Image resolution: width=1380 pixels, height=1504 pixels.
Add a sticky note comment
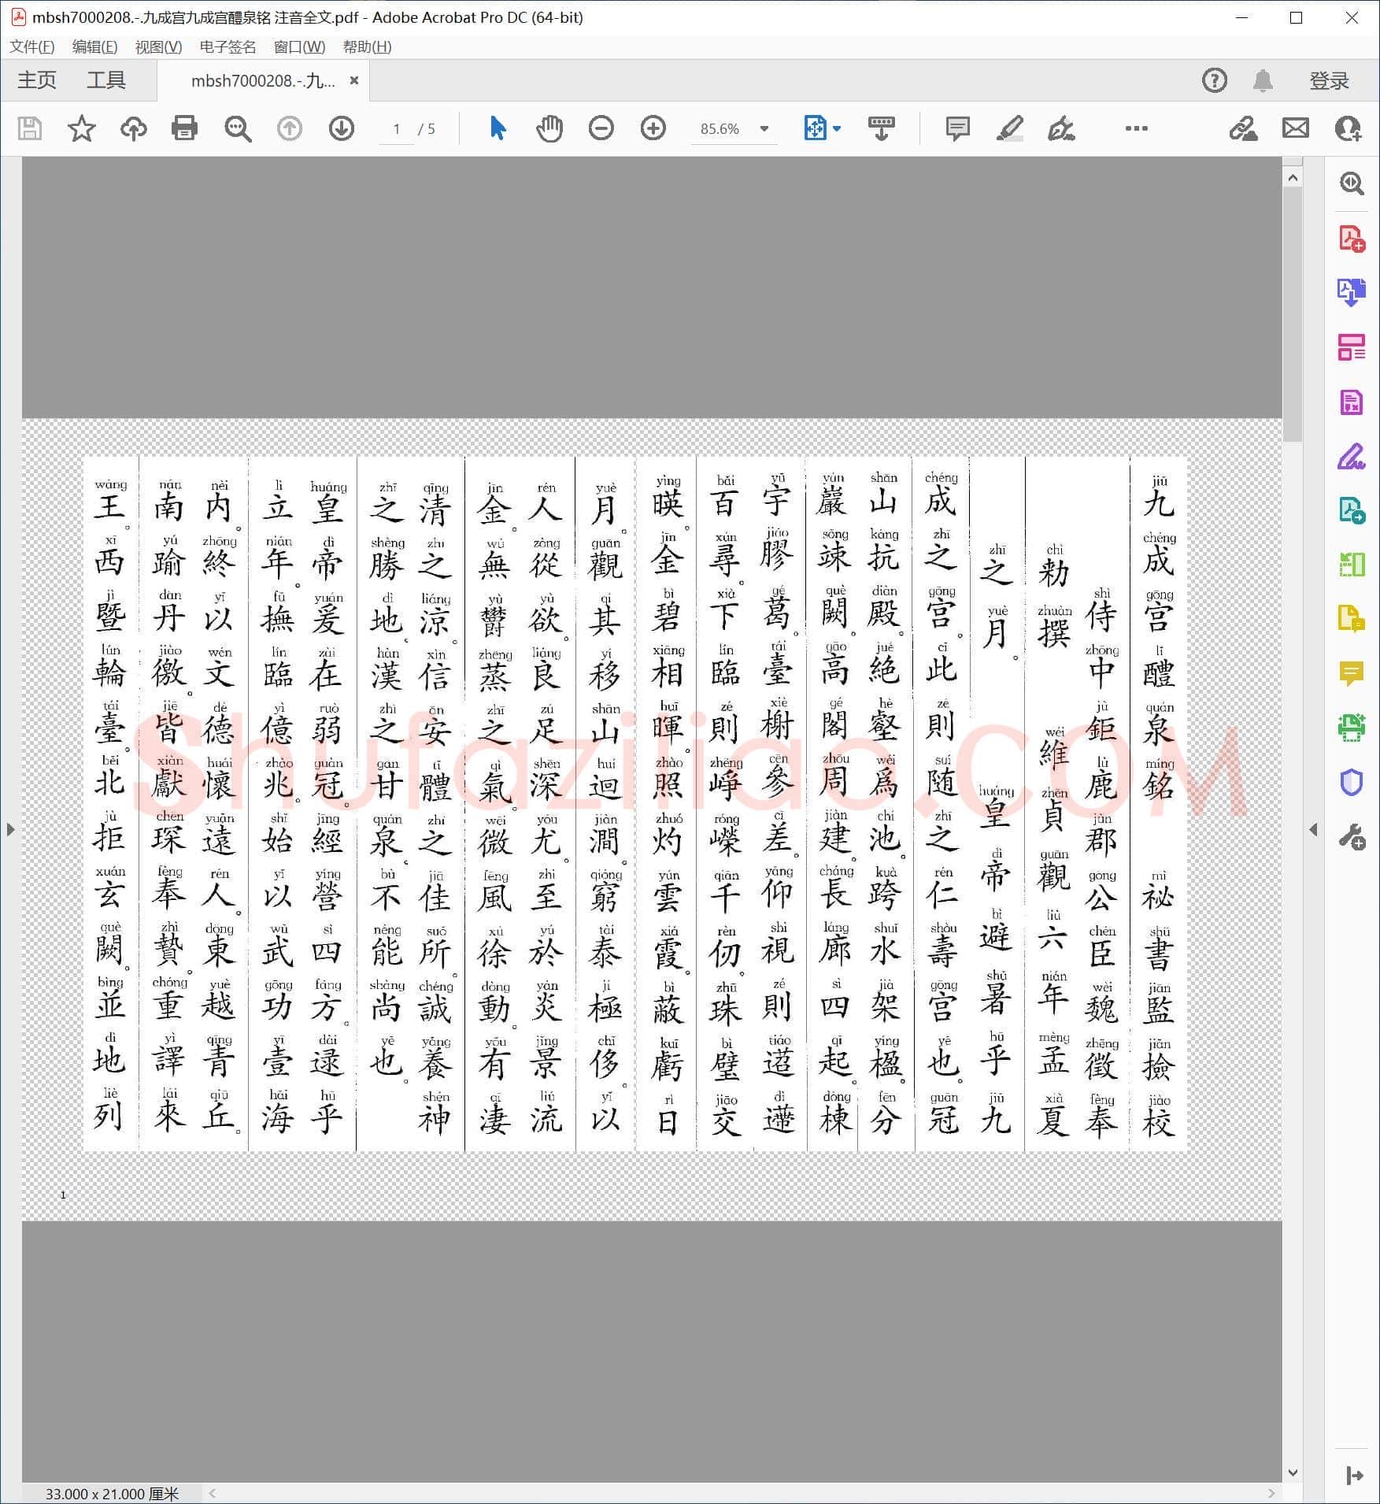click(x=957, y=128)
